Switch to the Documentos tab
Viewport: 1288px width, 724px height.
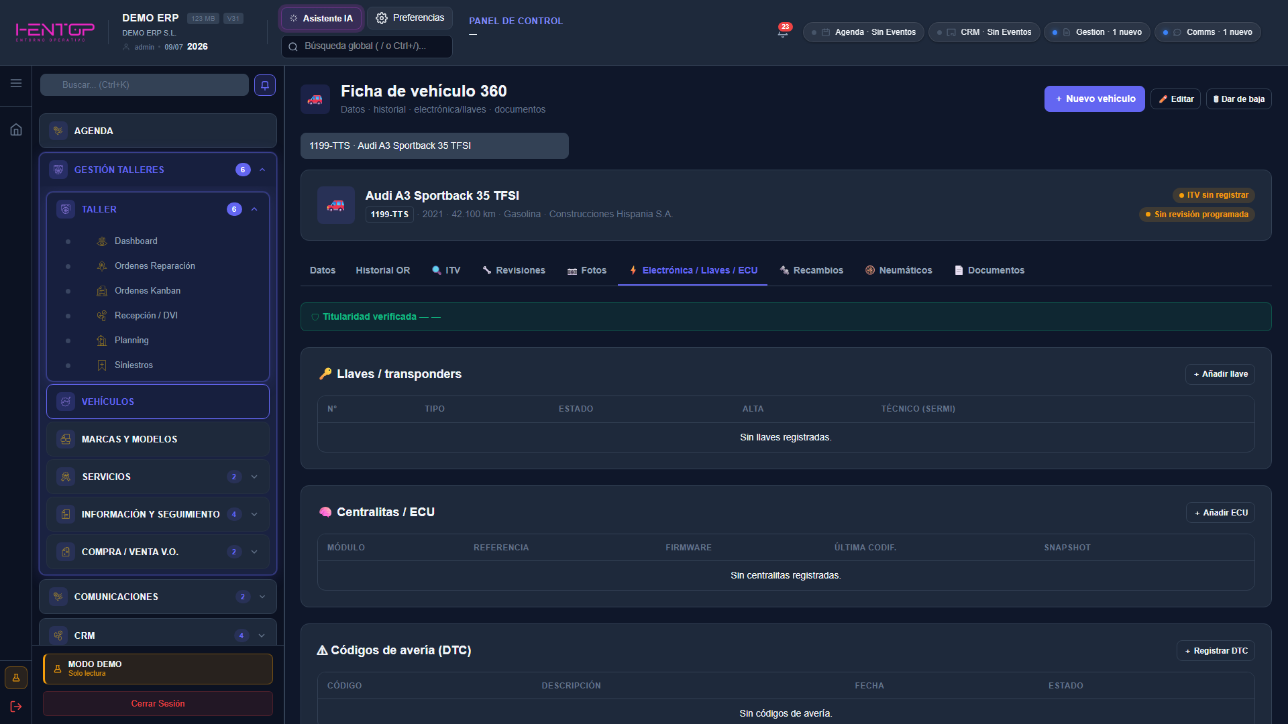point(989,271)
